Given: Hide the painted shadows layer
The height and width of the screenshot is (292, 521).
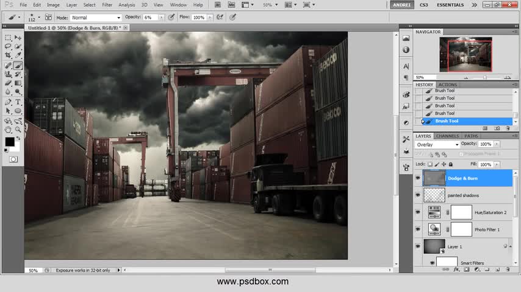Looking at the screenshot, I should click(x=418, y=195).
